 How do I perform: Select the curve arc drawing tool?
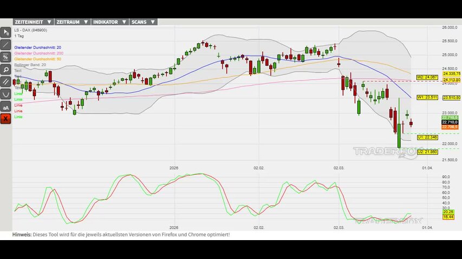(5, 94)
